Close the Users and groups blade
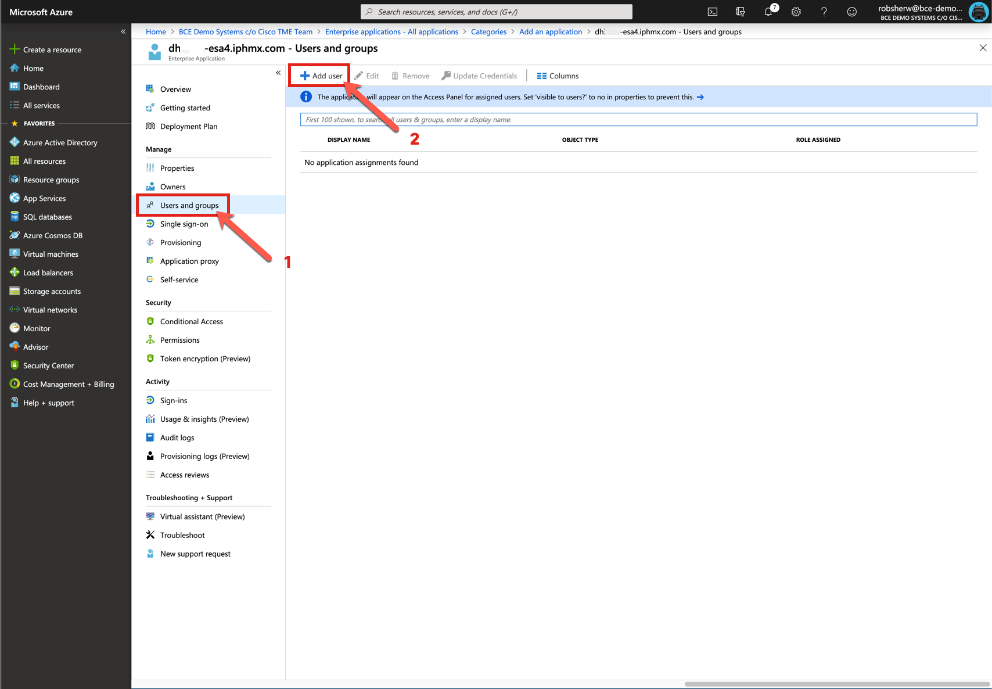The height and width of the screenshot is (689, 992). (983, 48)
